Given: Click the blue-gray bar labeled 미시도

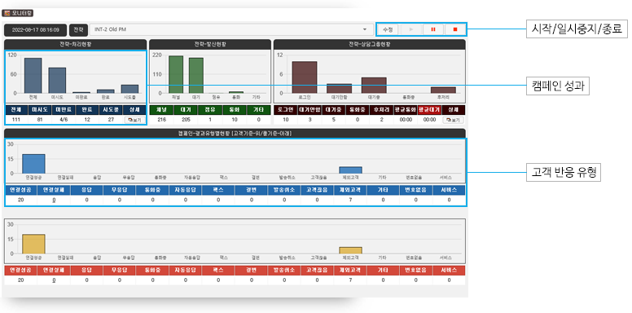Looking at the screenshot, I should pyautogui.click(x=57, y=81).
